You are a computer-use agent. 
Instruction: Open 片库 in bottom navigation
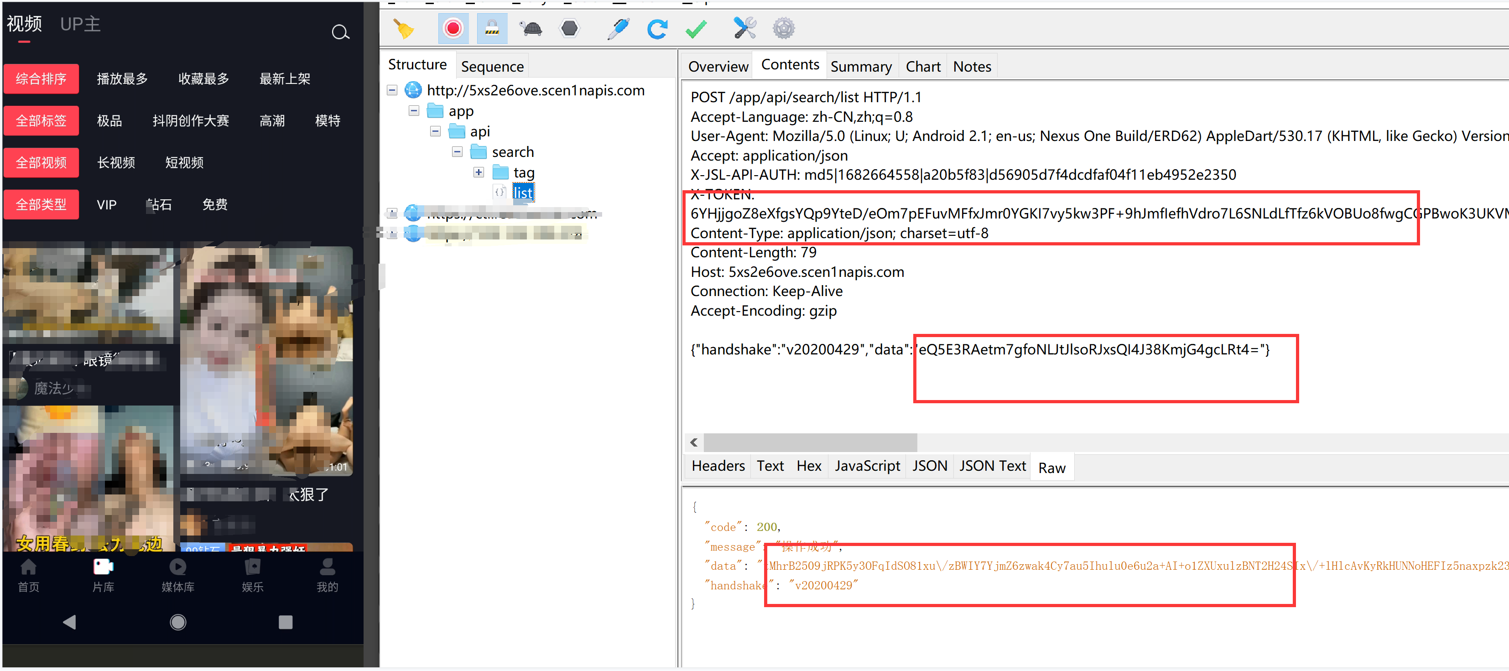click(103, 576)
